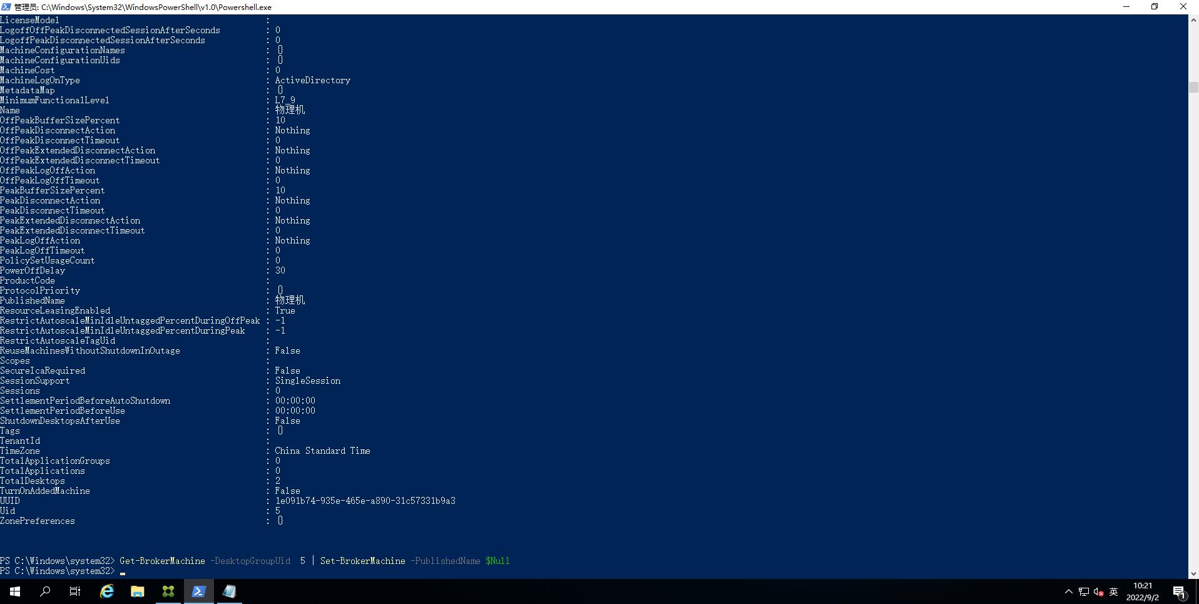The width and height of the screenshot is (1199, 604).
Task: Click the Set-BrokerMachine command text
Action: (362, 561)
